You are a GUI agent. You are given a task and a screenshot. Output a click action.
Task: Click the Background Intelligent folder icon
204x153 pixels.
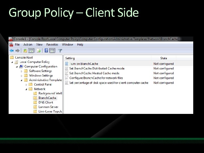35,93
